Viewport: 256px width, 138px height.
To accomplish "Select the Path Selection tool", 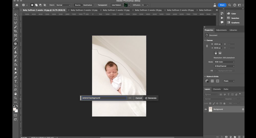I will pyautogui.click(x=15, y=85).
